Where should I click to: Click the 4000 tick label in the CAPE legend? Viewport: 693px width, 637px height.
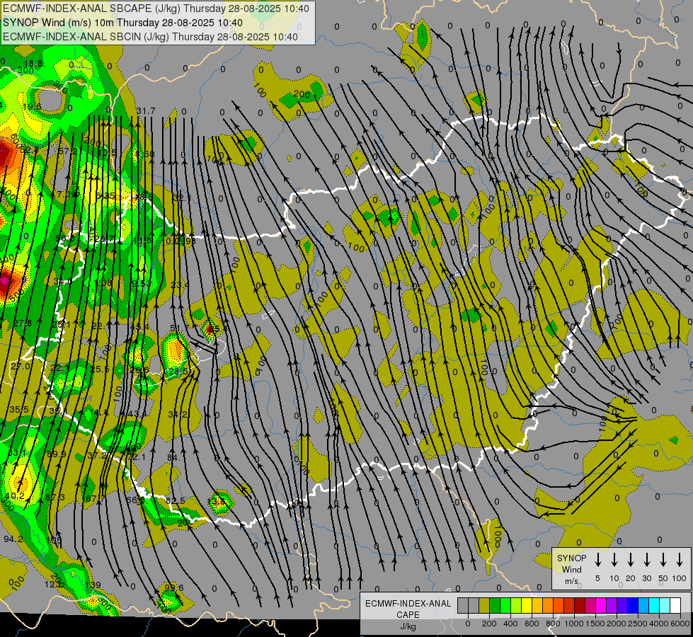click(x=658, y=624)
